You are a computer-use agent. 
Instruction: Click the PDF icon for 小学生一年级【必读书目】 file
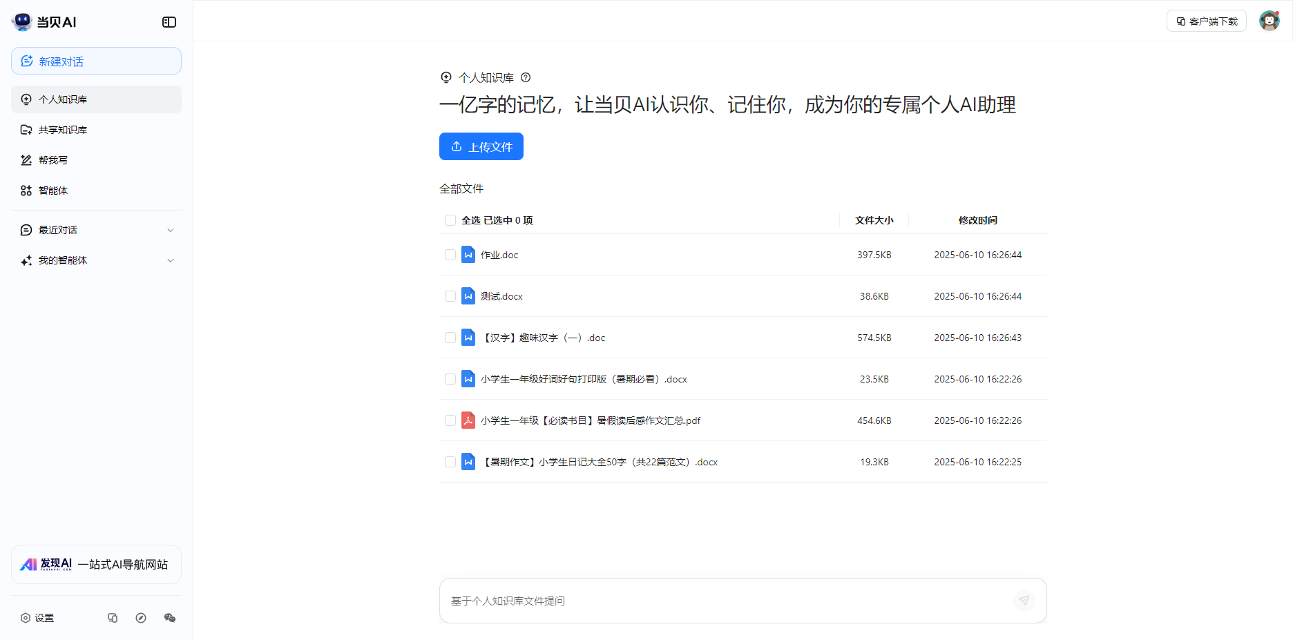tap(468, 420)
